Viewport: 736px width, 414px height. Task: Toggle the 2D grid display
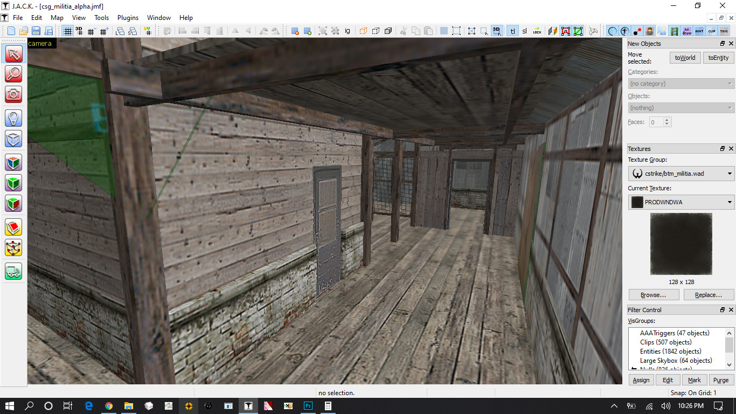pyautogui.click(x=67, y=31)
